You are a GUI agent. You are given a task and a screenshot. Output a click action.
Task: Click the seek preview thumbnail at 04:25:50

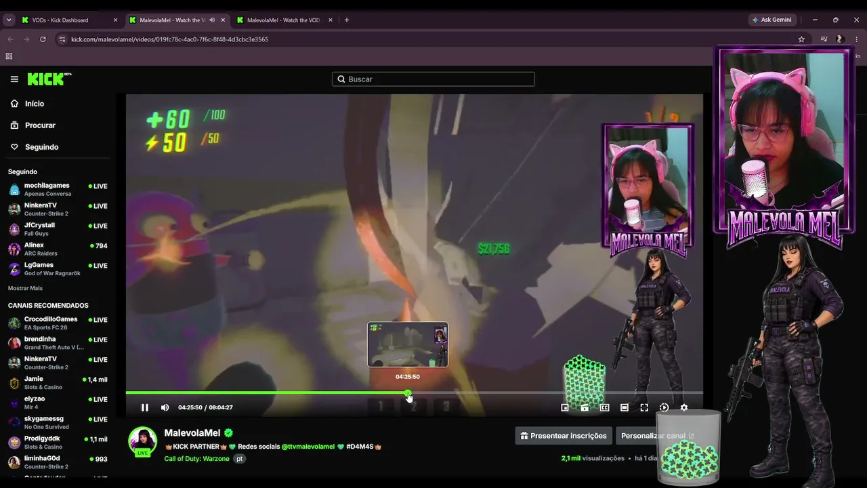408,344
